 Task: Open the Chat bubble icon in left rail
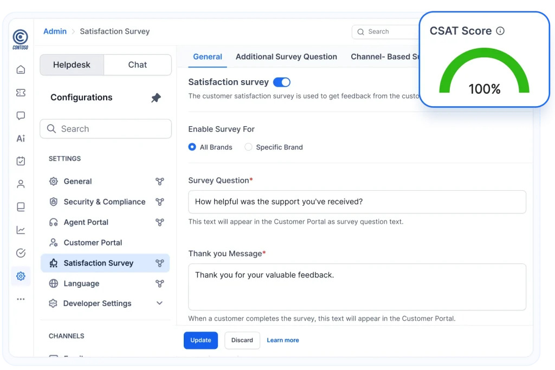tap(21, 116)
